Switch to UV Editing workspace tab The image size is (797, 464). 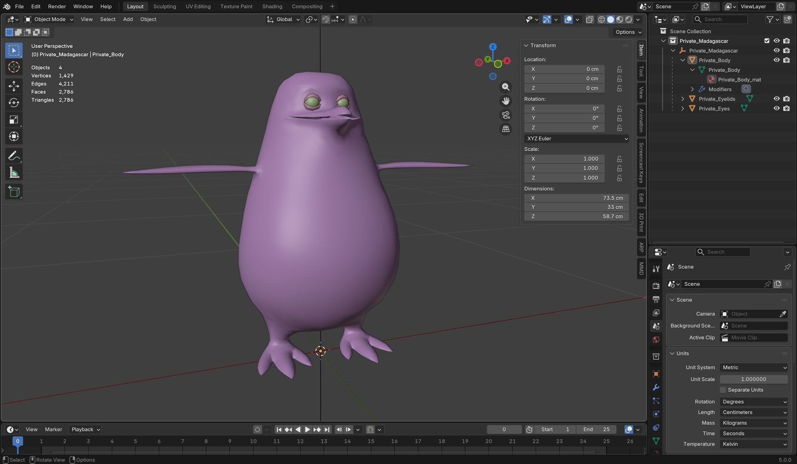198,6
